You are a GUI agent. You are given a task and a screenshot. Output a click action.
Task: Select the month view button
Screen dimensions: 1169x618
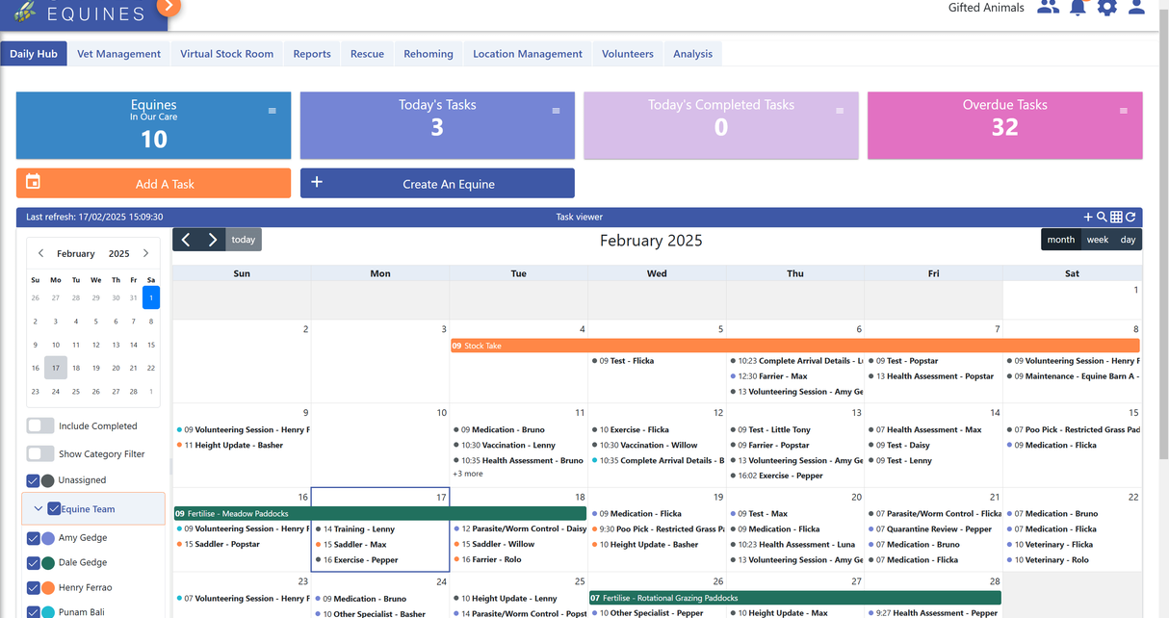coord(1061,240)
